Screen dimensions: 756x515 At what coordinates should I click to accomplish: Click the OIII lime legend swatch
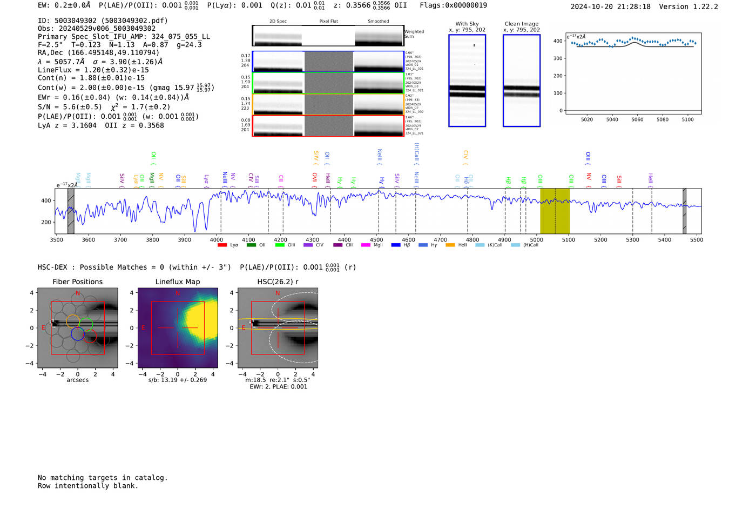click(x=280, y=245)
